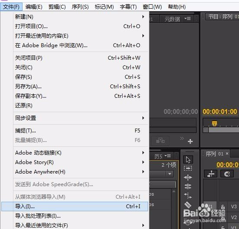This screenshot has height=229, width=239.
Task: Click the Button Editor plus icon
Action: tap(190, 142)
